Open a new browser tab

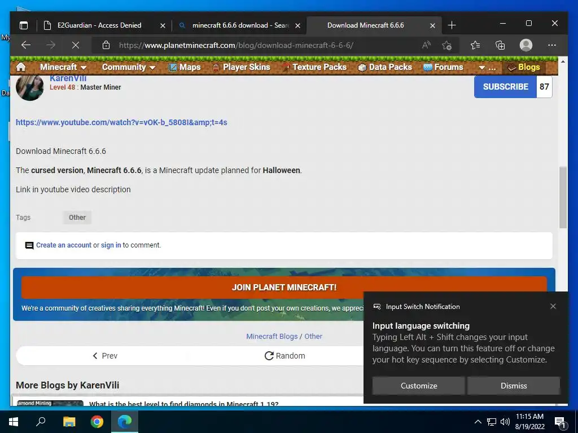pos(452,25)
